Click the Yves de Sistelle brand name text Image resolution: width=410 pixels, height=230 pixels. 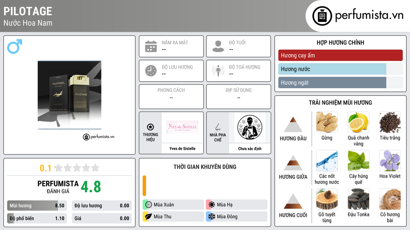[183, 149]
